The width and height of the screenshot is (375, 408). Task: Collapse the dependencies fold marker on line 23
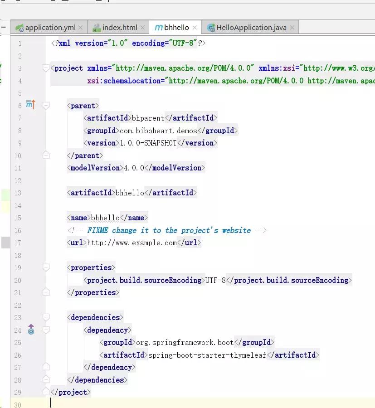[45, 316]
